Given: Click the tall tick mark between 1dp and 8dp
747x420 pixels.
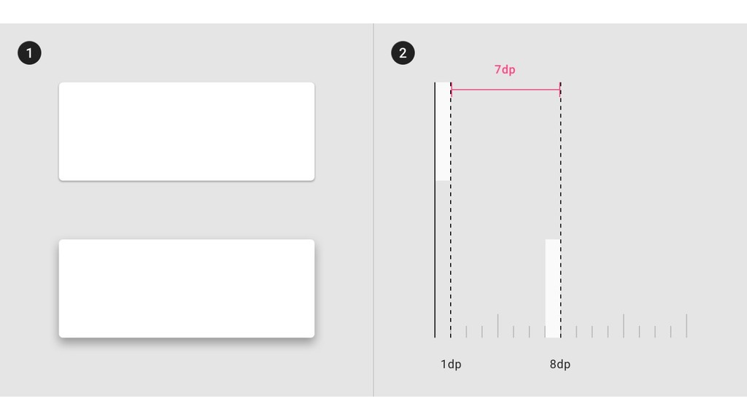Looking at the screenshot, I should click(x=498, y=326).
